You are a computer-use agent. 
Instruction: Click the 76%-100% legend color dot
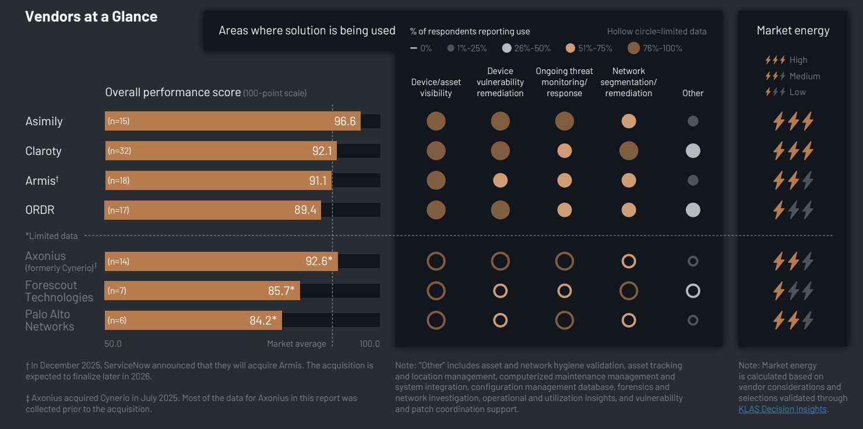tap(633, 48)
